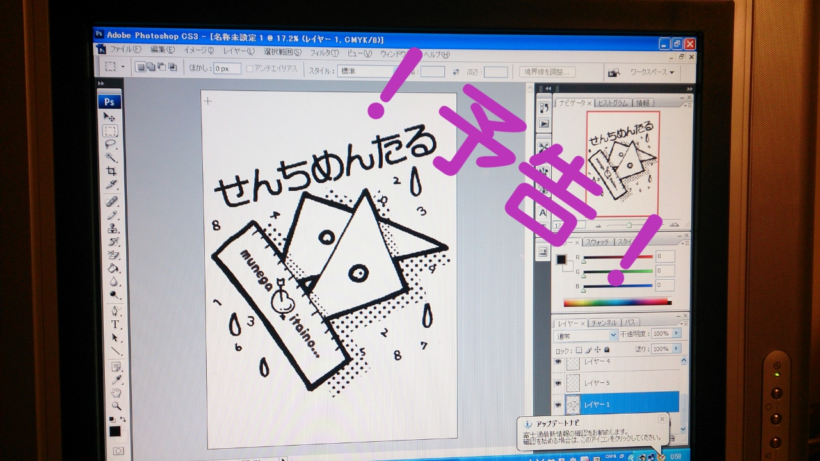Toggle lock image pixels (brush icon)
Screen dimensions: 820x461
click(588, 350)
